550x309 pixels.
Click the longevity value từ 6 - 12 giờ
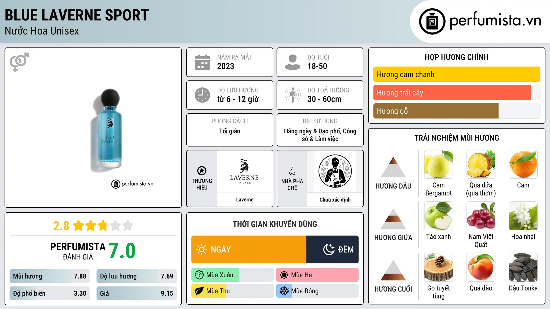(x=238, y=99)
